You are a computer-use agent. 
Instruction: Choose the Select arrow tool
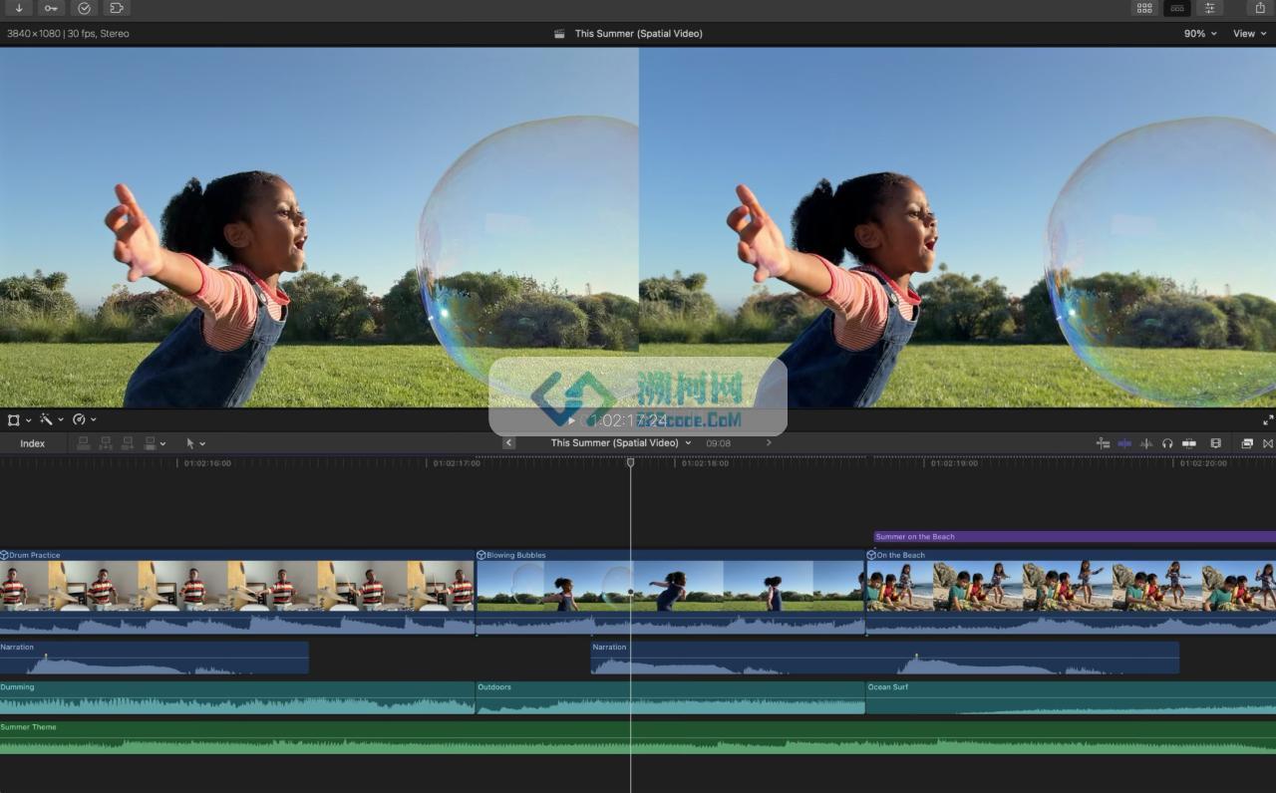(x=190, y=443)
